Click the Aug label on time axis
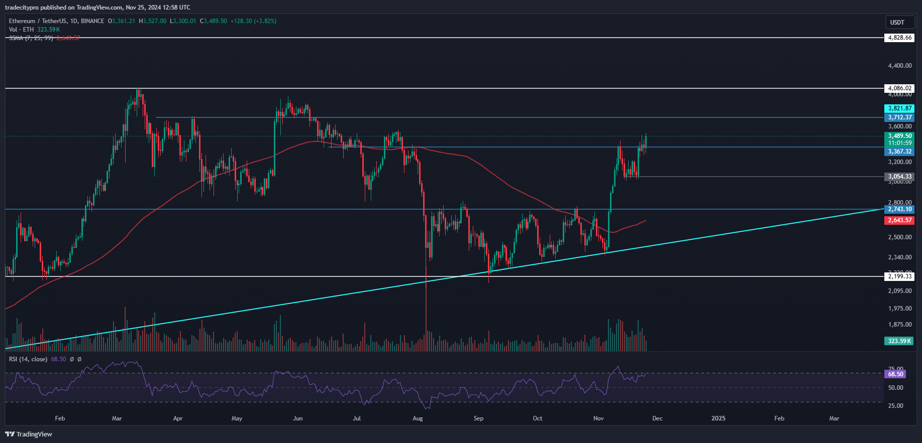This screenshot has height=443, width=922. [x=418, y=418]
